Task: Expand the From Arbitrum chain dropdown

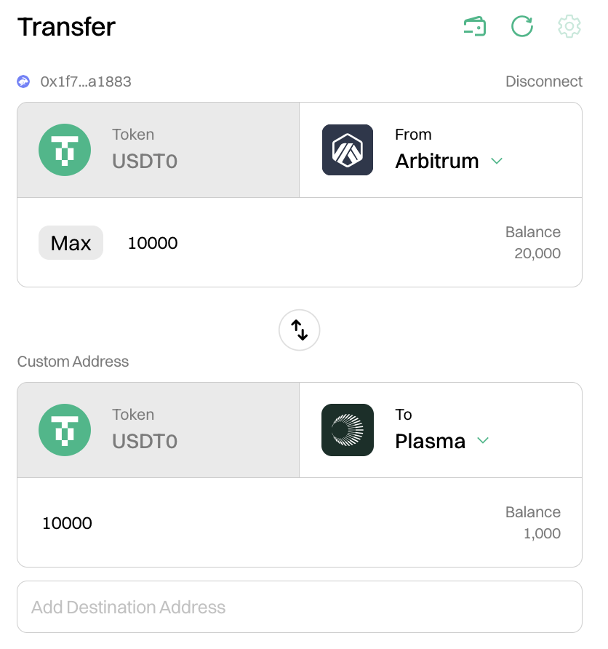Action: pos(497,161)
